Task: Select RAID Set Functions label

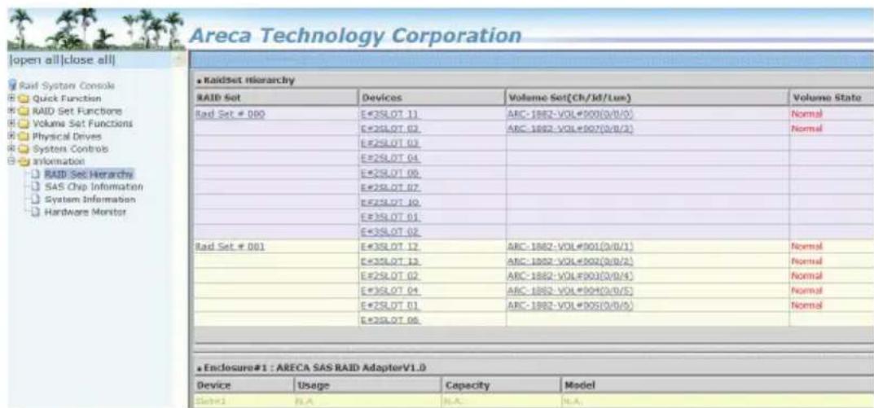Action: coord(77,111)
